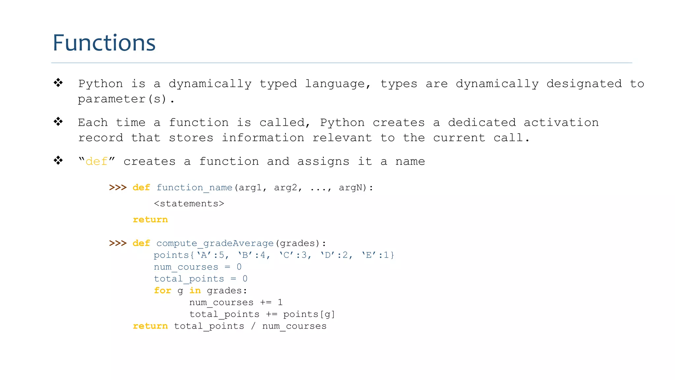The width and height of the screenshot is (675, 380).
Task: Click total_points += points[g] line
Action: point(262,314)
